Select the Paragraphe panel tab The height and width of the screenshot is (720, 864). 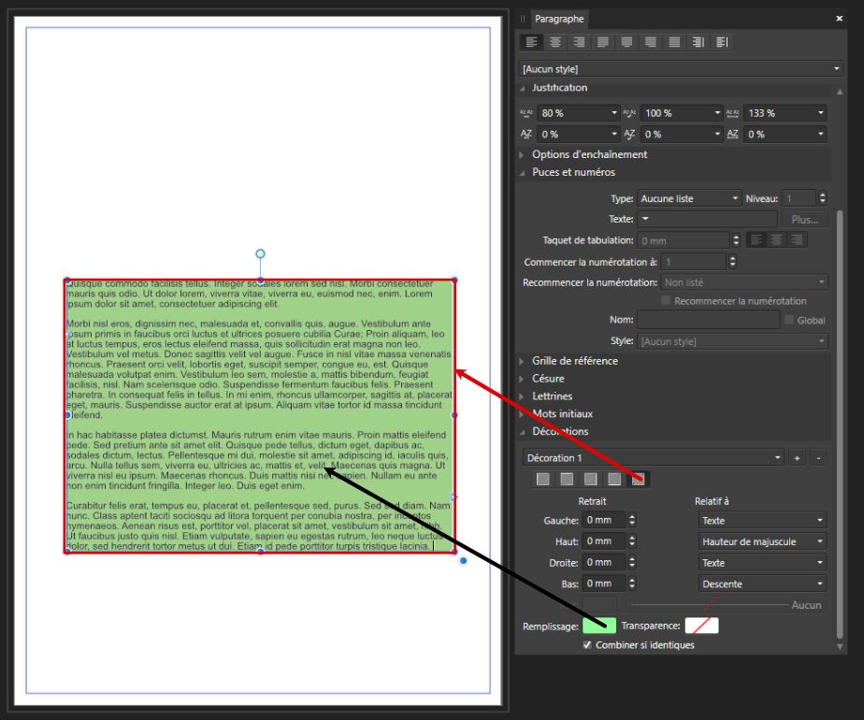click(559, 19)
